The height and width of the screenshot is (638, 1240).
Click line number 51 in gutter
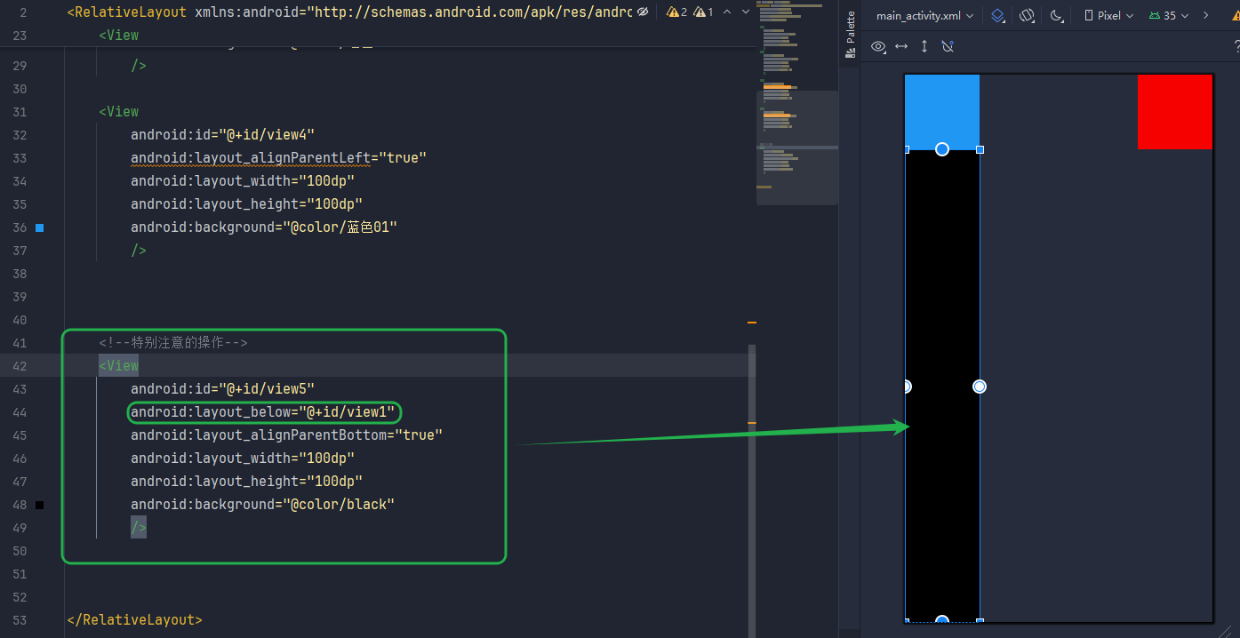[21, 574]
